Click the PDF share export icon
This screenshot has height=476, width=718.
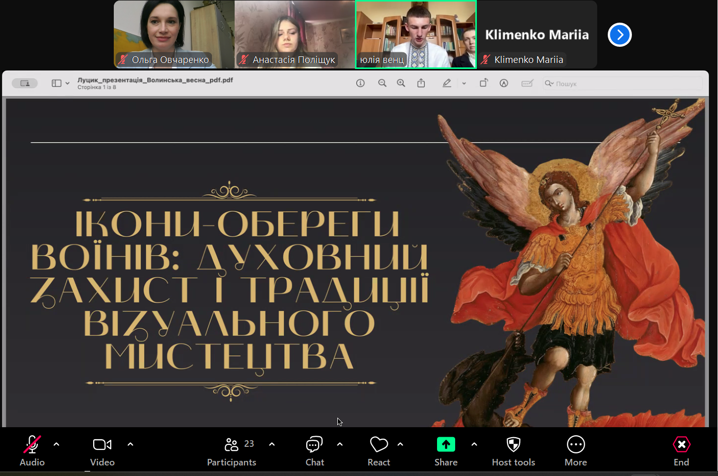coord(421,84)
